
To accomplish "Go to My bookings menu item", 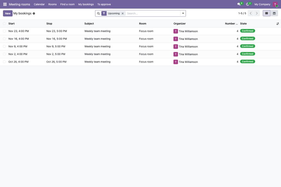I will point(86,4).
